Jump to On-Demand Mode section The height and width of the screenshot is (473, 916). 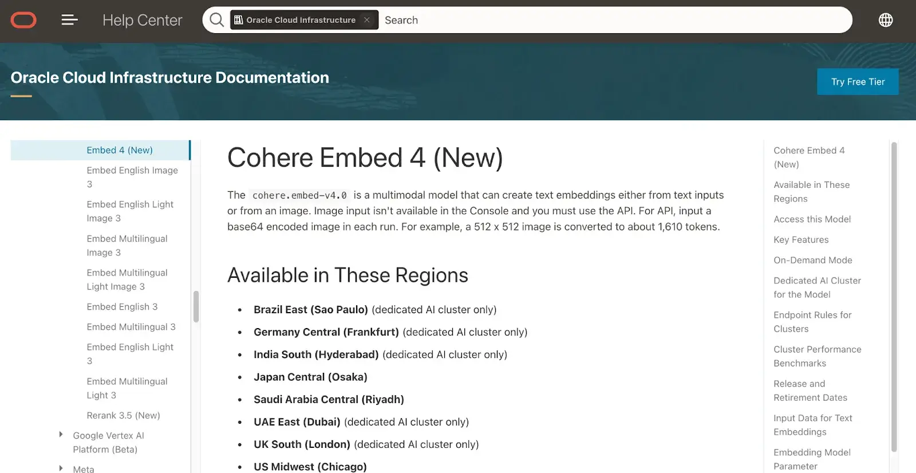pyautogui.click(x=812, y=260)
